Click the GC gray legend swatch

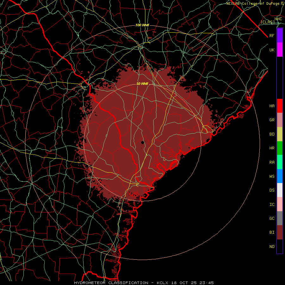click(x=280, y=218)
